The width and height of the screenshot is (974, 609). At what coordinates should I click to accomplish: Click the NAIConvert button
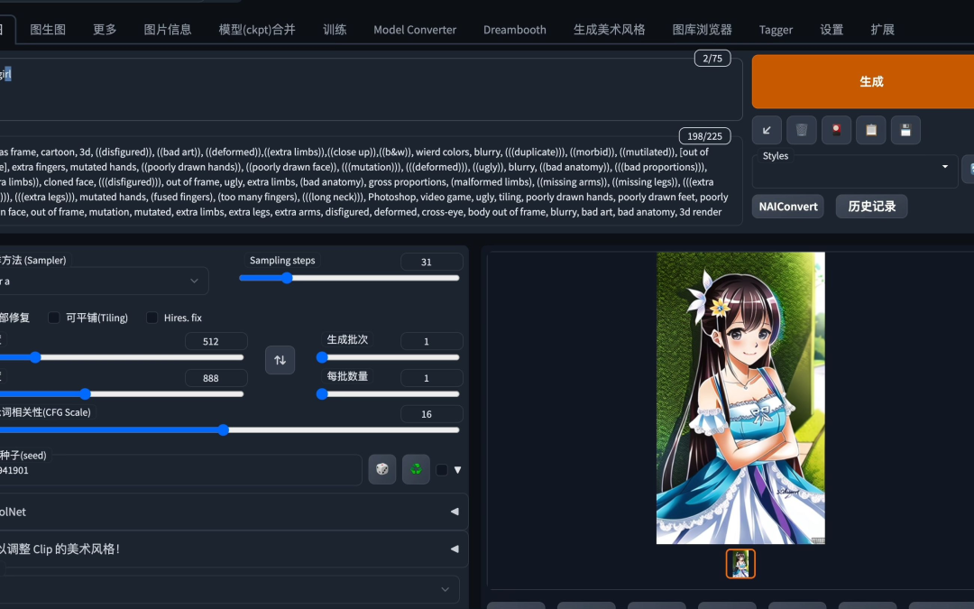tap(788, 207)
